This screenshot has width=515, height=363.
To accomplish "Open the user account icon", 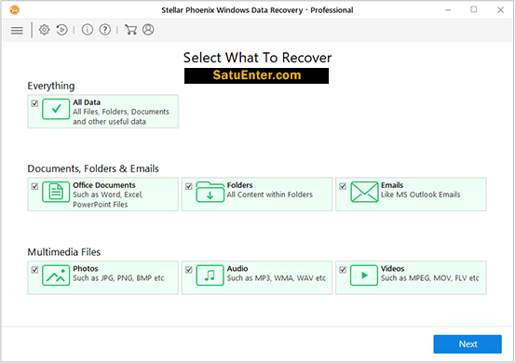I will [148, 30].
